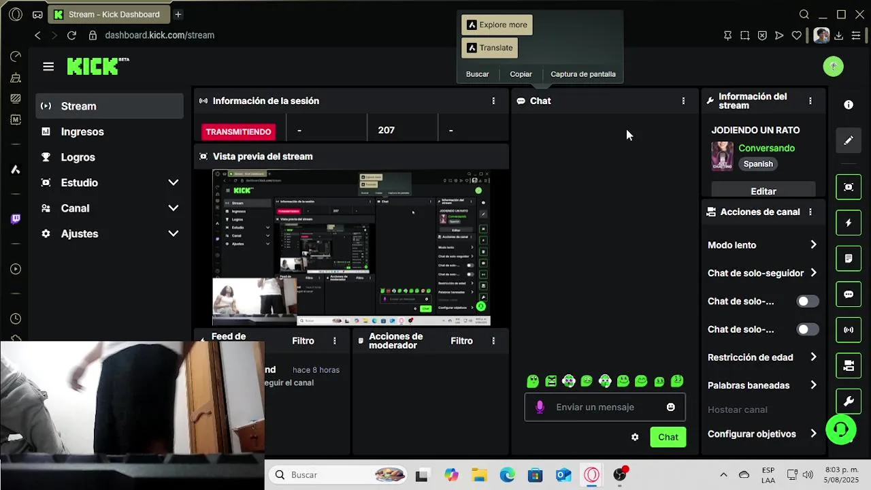This screenshot has width=871, height=490.
Task: Click the Kick beta logo
Action: tap(98, 66)
